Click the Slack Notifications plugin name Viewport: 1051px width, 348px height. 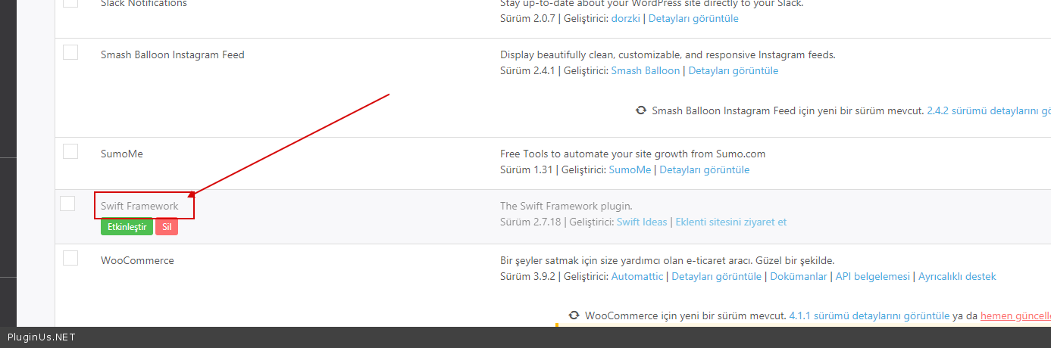(x=144, y=3)
